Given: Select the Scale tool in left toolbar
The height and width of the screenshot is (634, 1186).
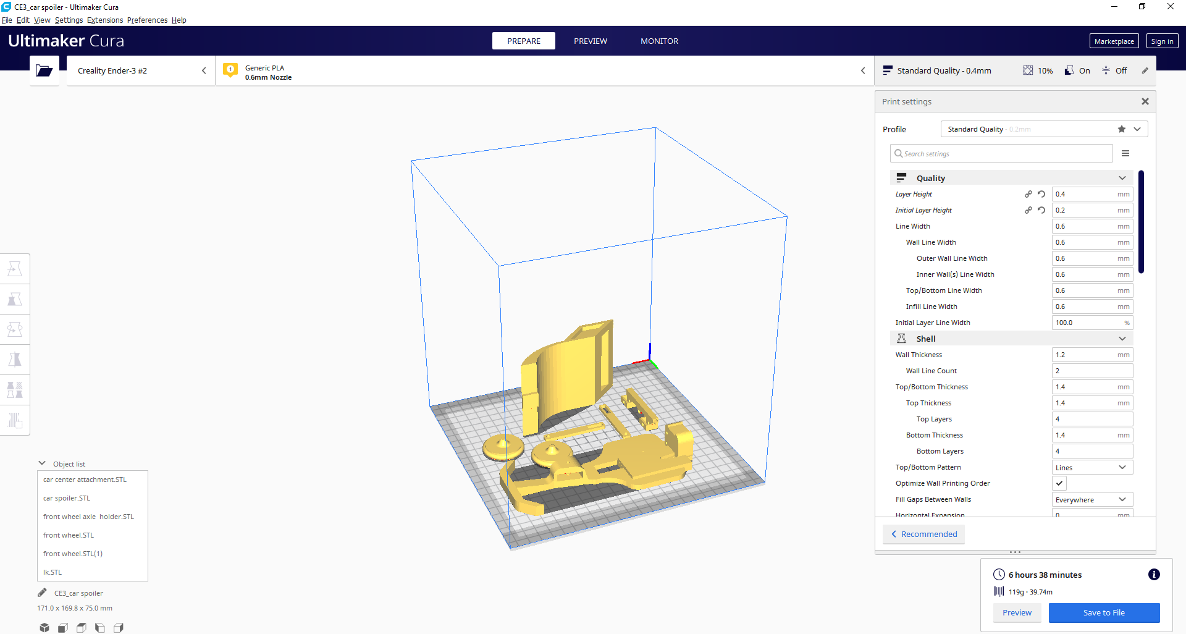Looking at the screenshot, I should (15, 299).
